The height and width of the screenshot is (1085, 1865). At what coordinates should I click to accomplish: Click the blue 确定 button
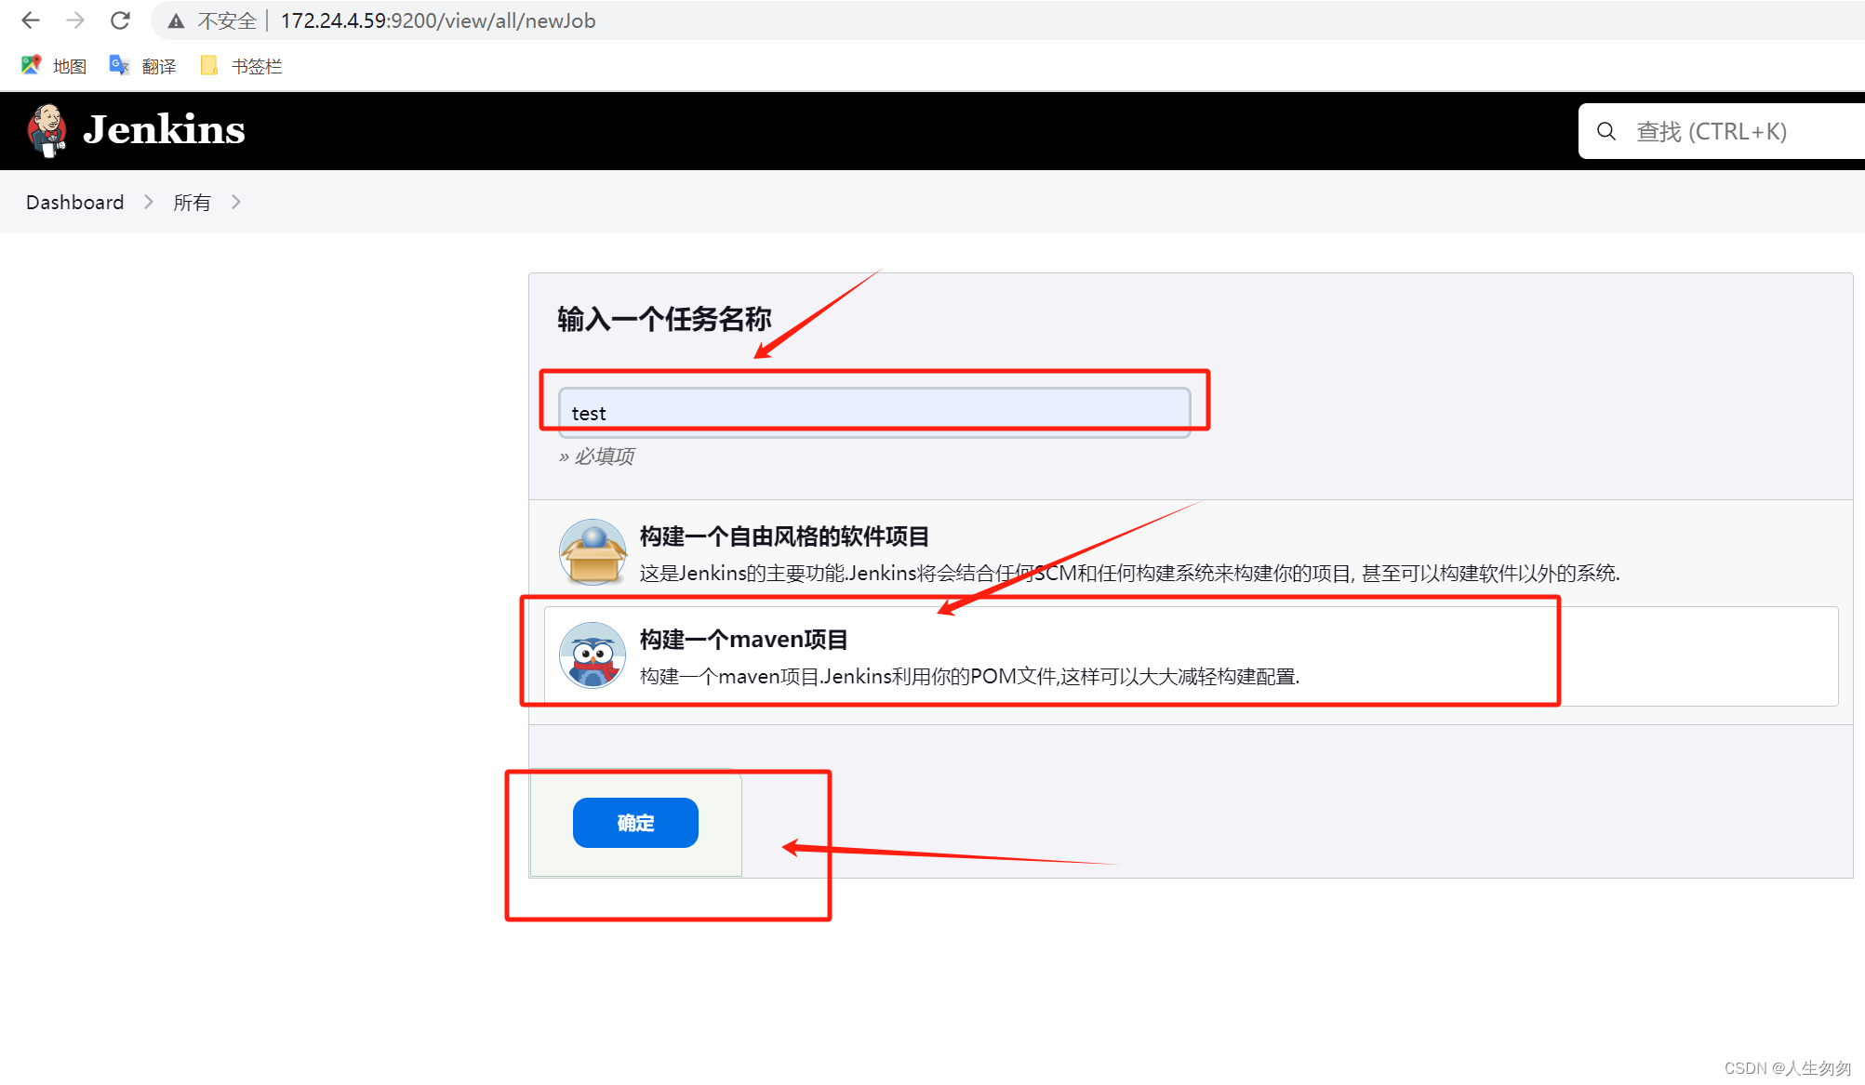click(x=635, y=823)
